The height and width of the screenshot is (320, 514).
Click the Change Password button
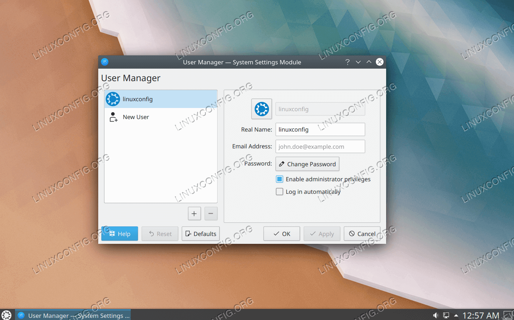point(307,164)
